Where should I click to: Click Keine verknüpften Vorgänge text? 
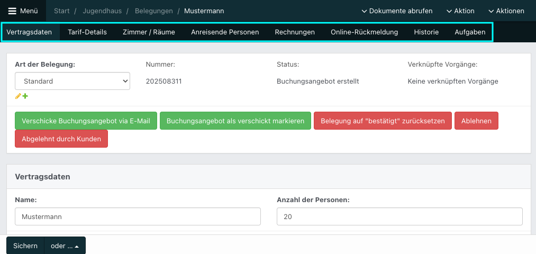[x=453, y=81]
